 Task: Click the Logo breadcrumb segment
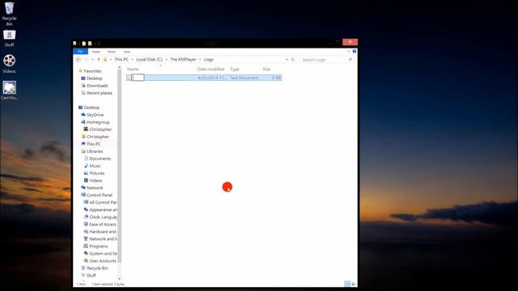(x=209, y=59)
